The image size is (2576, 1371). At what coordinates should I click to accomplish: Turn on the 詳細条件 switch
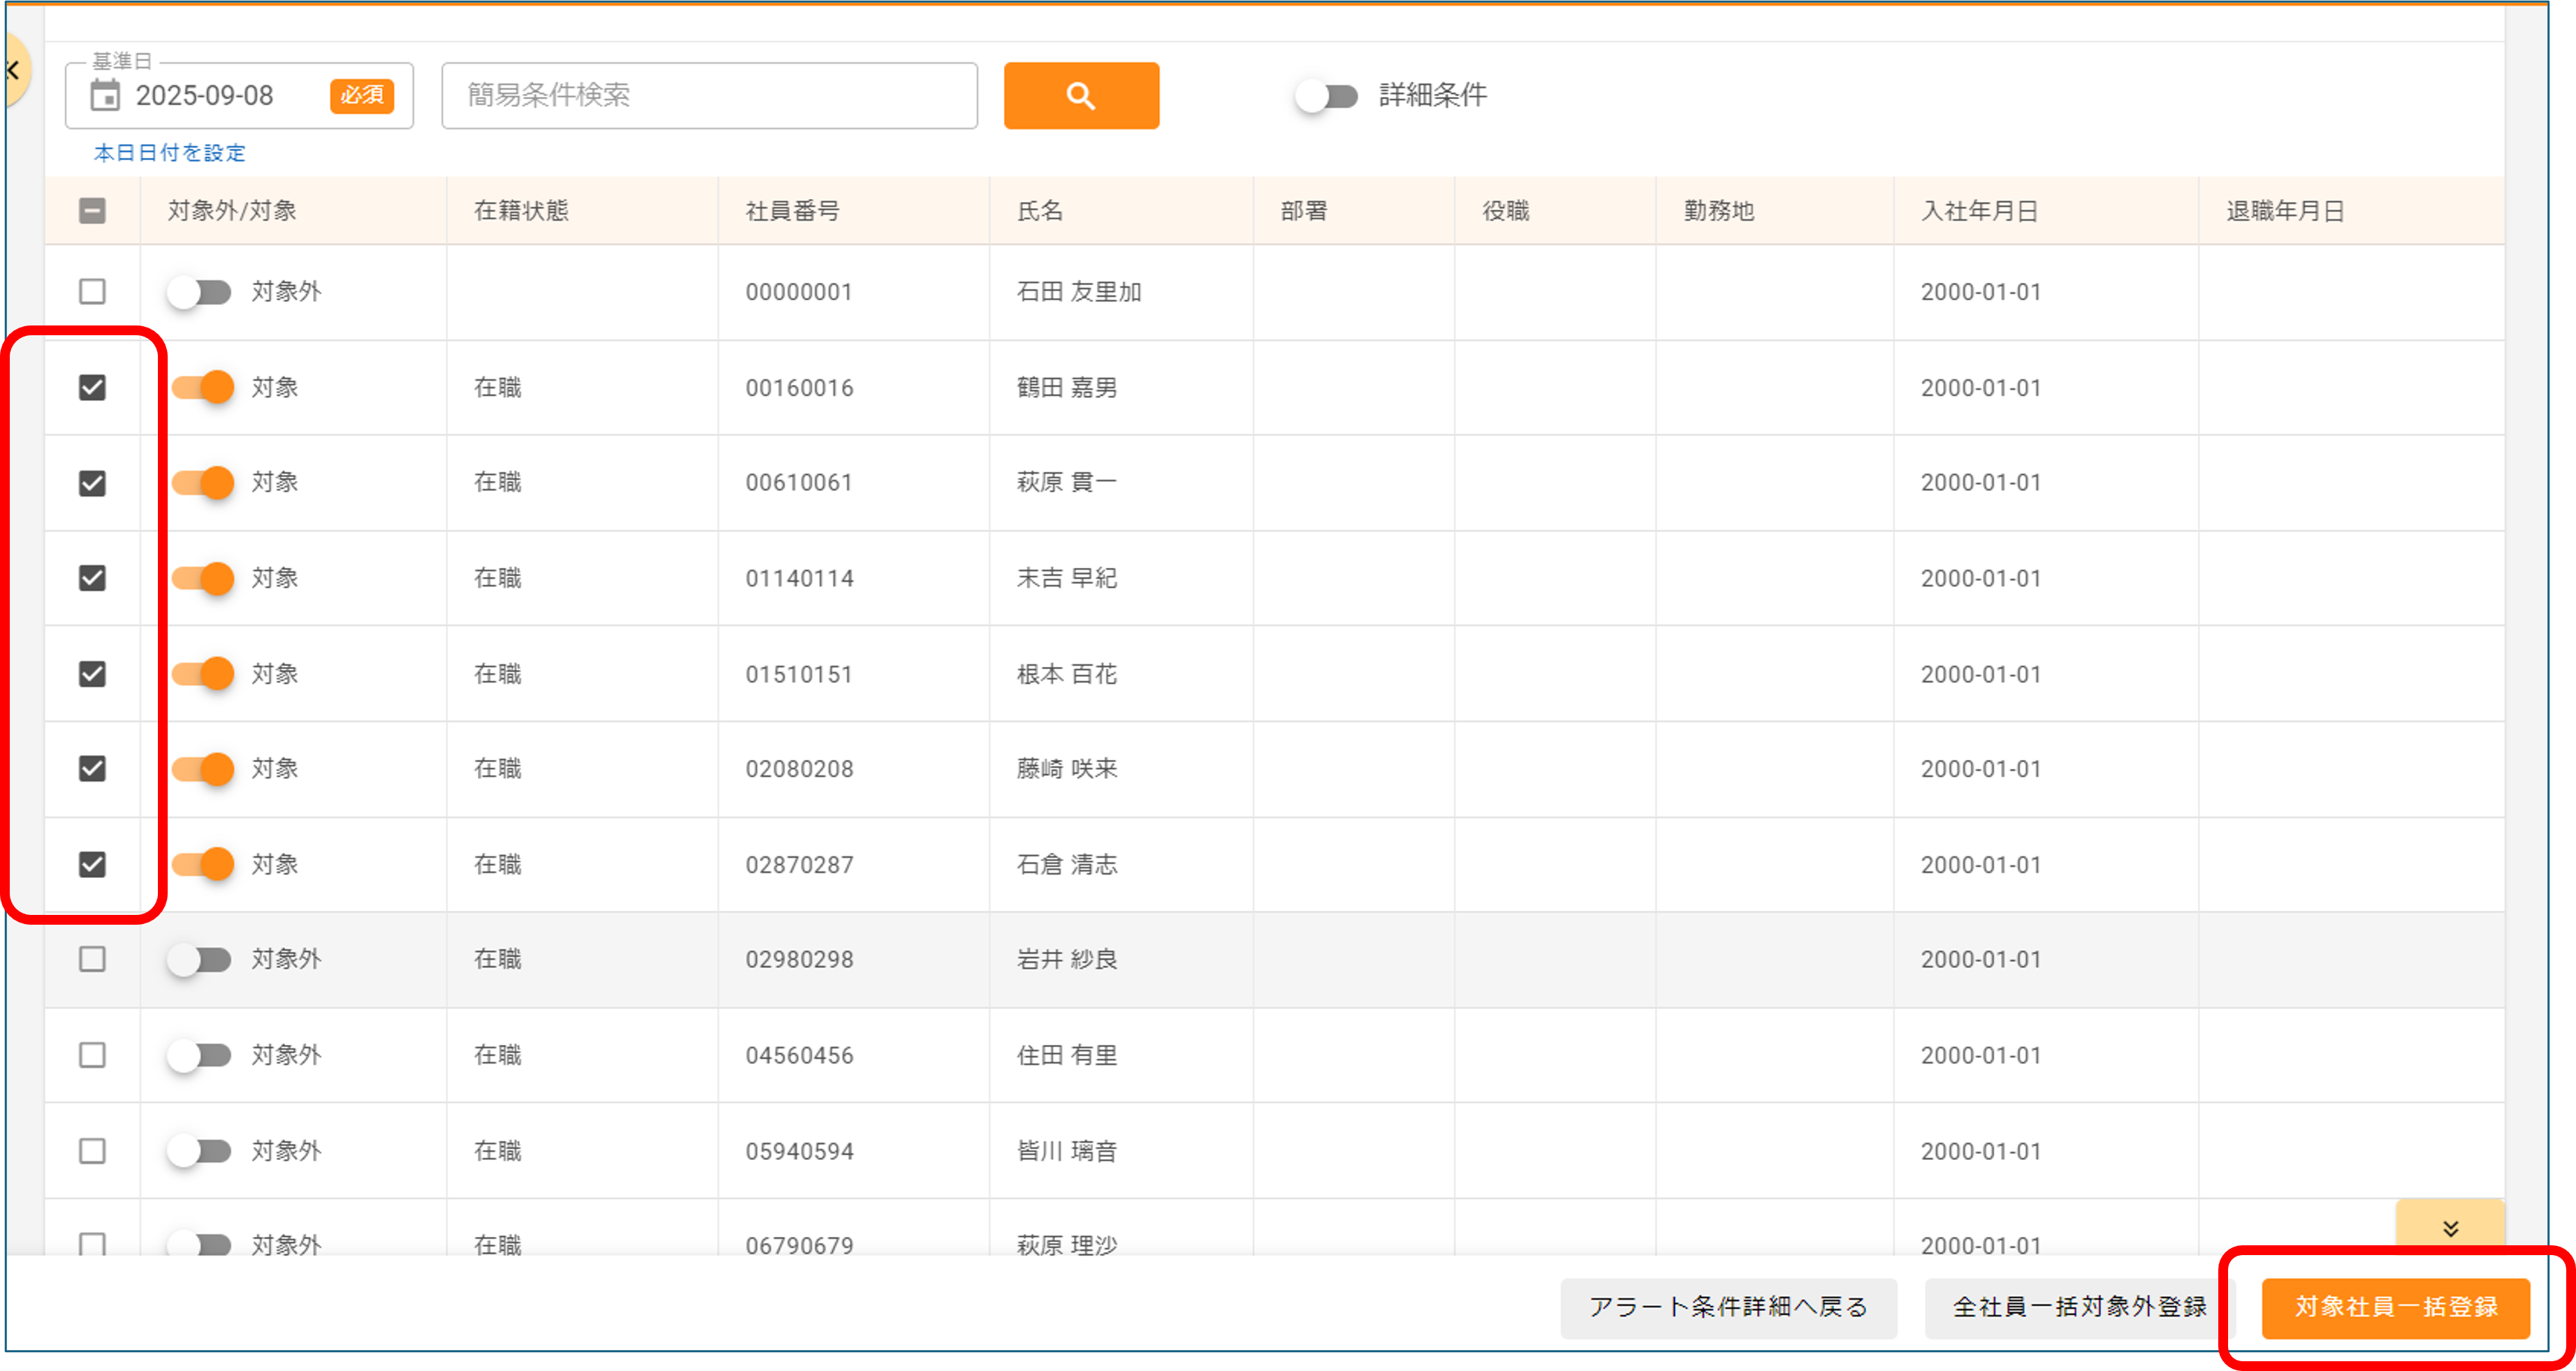click(1326, 95)
